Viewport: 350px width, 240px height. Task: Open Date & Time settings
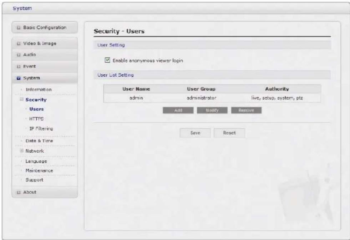39,141
